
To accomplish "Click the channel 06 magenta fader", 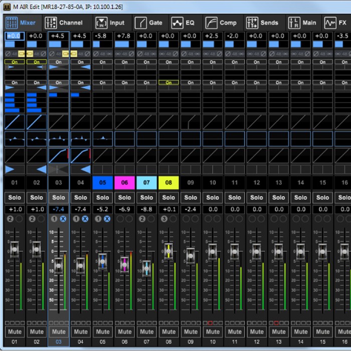I will click(x=124, y=265).
